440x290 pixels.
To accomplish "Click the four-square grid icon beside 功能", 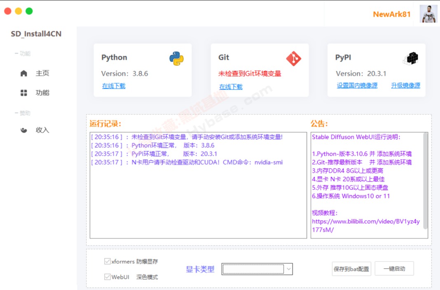I will pyautogui.click(x=24, y=93).
